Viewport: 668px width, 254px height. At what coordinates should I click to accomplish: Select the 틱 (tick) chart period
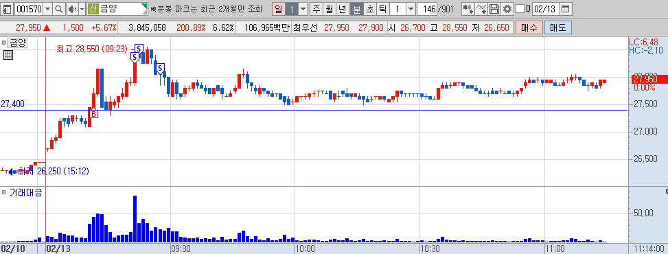(382, 8)
